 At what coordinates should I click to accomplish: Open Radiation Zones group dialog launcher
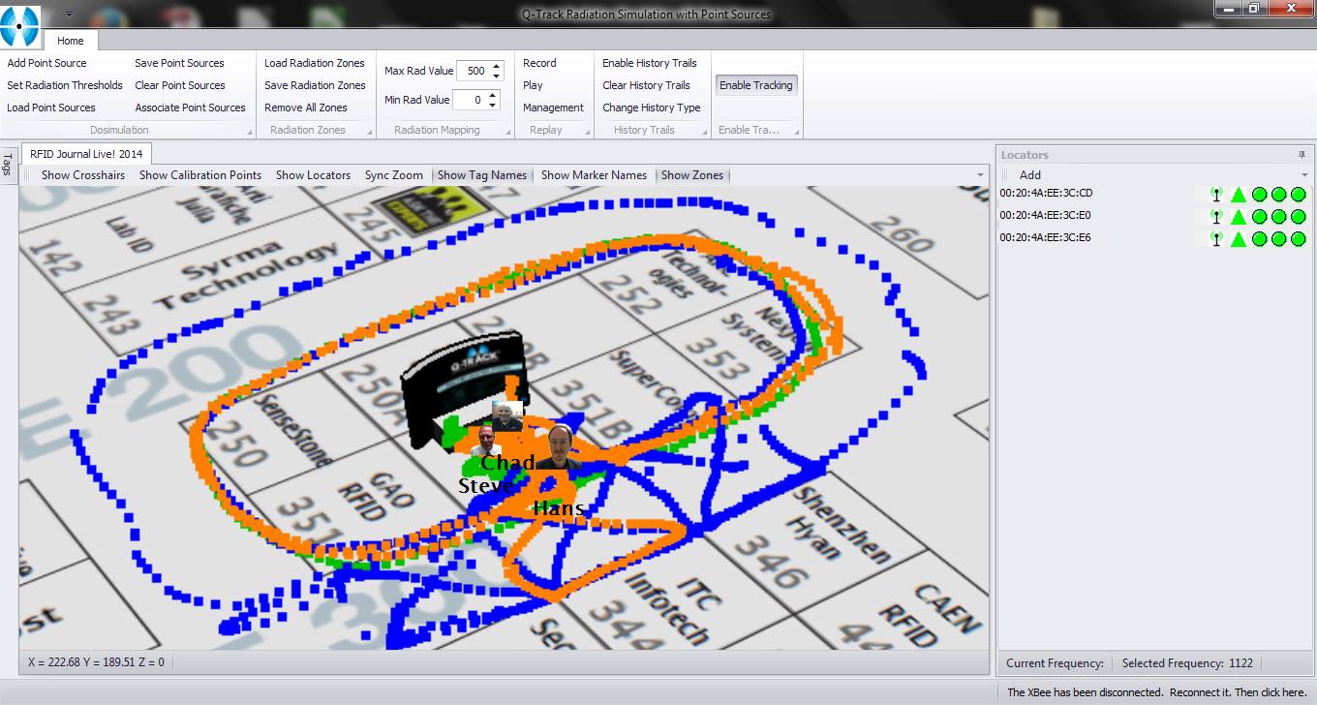coord(369,131)
